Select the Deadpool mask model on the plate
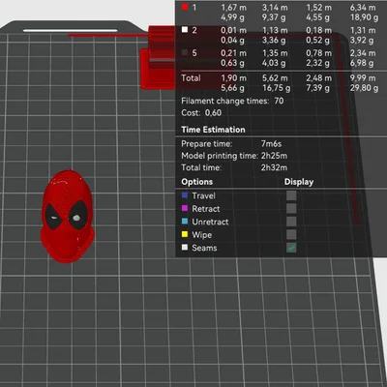The width and height of the screenshot is (387, 387). pos(67,216)
